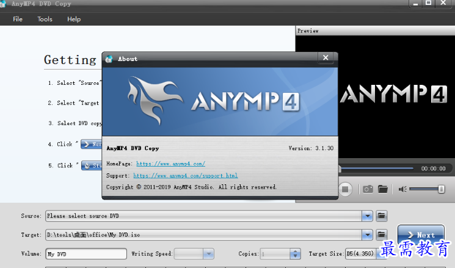
Task: Maximize the AnyMP4 DVD Copy window
Action: click(428, 3)
